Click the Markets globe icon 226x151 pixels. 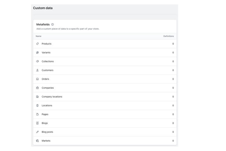37,141
